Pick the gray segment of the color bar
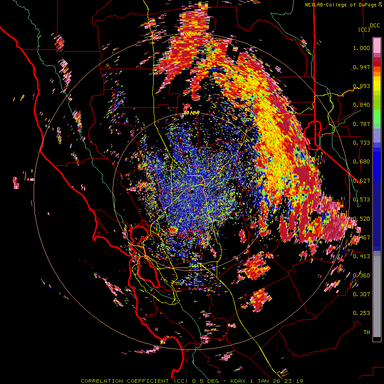This screenshot has width=384, height=384. (x=377, y=297)
